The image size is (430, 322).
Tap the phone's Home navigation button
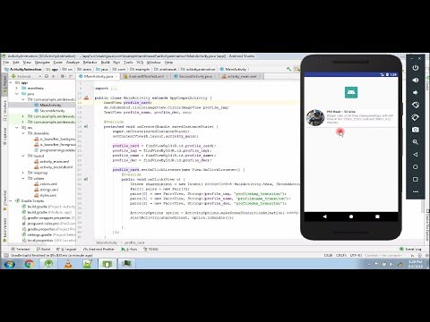tap(351, 216)
